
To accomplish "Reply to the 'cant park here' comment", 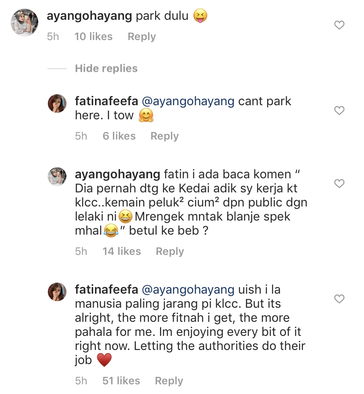I will click(x=164, y=136).
